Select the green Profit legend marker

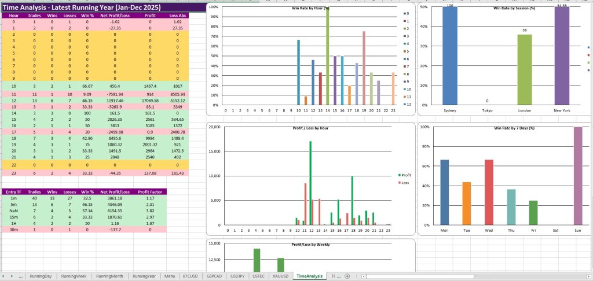[399, 175]
